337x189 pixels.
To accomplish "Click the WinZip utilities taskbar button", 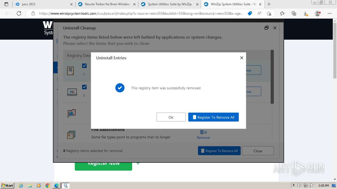I will 66,186.
